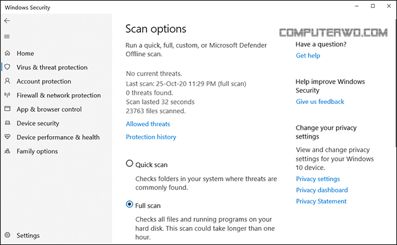Open the Privacy dashboard link
The height and width of the screenshot is (245, 397).
[x=322, y=190]
